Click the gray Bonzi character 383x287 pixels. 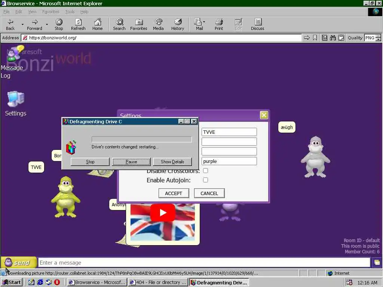tap(316, 157)
